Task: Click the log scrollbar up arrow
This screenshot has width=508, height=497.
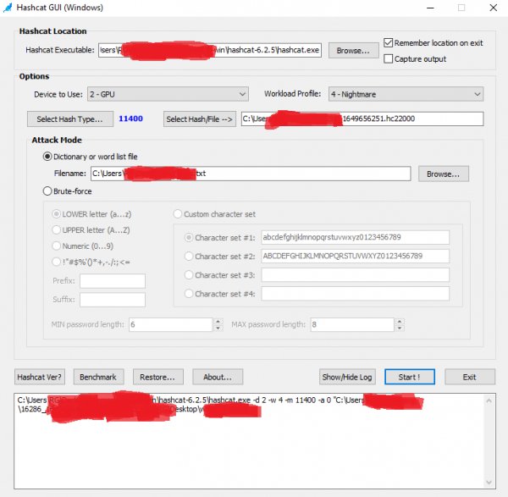Action: (x=489, y=401)
